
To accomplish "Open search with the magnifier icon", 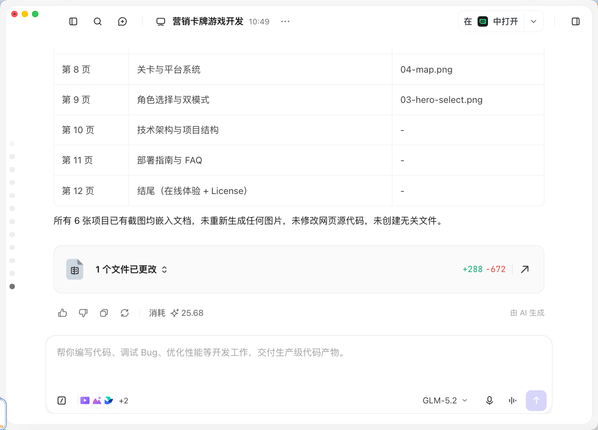I will click(x=97, y=22).
